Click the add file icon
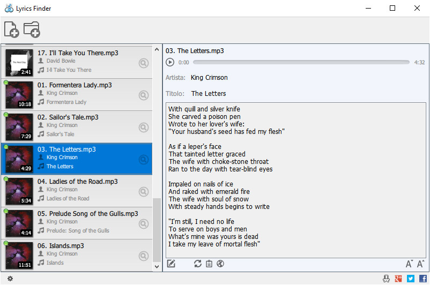 [11, 29]
